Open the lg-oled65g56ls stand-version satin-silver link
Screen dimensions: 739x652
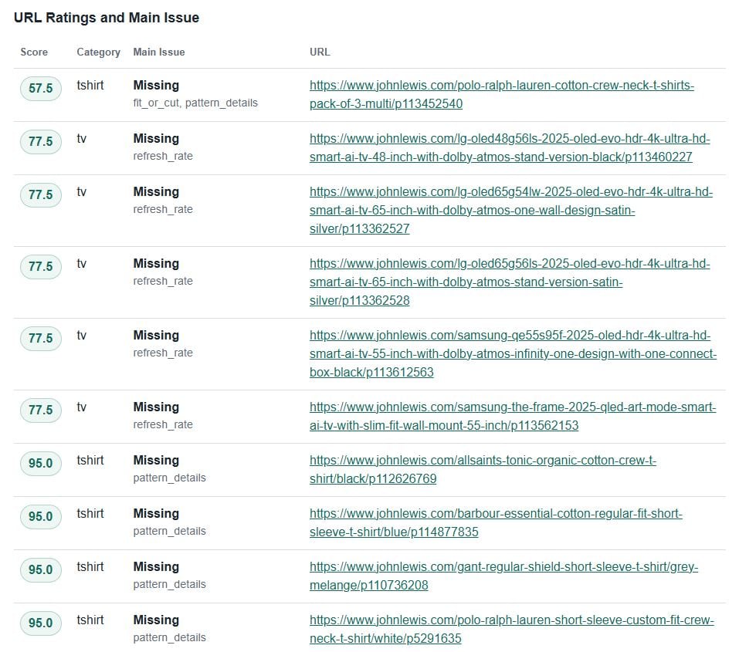pos(510,282)
